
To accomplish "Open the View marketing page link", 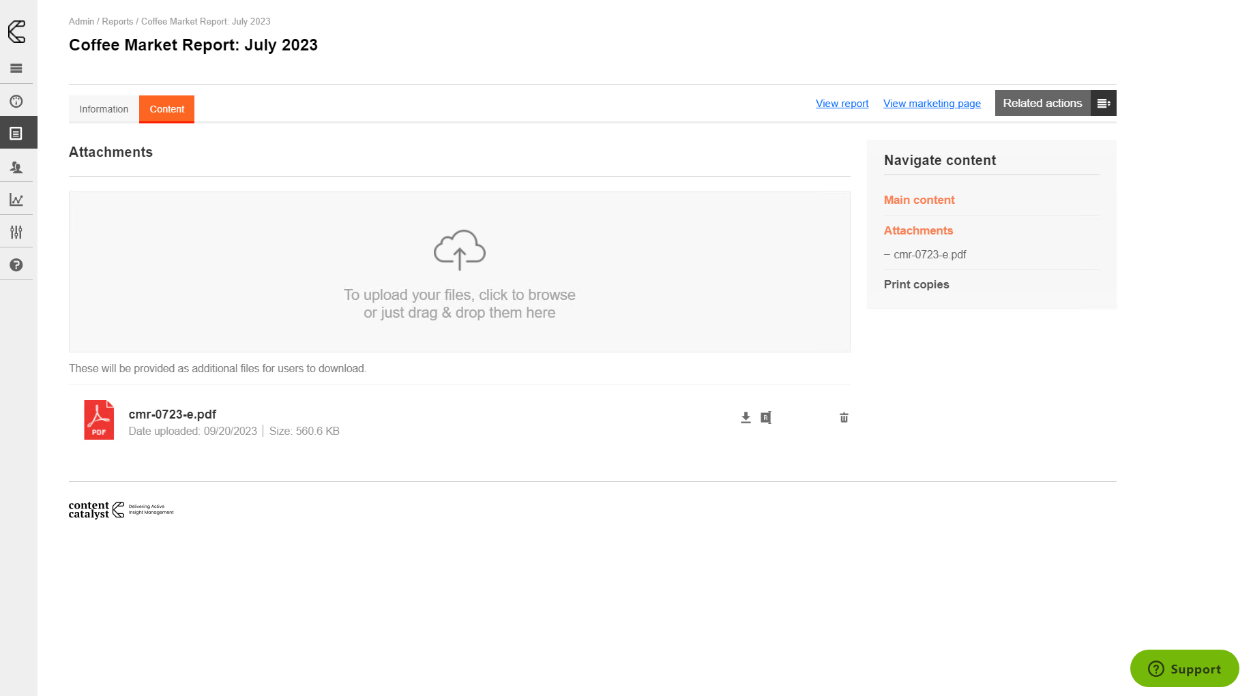I will pyautogui.click(x=932, y=104).
